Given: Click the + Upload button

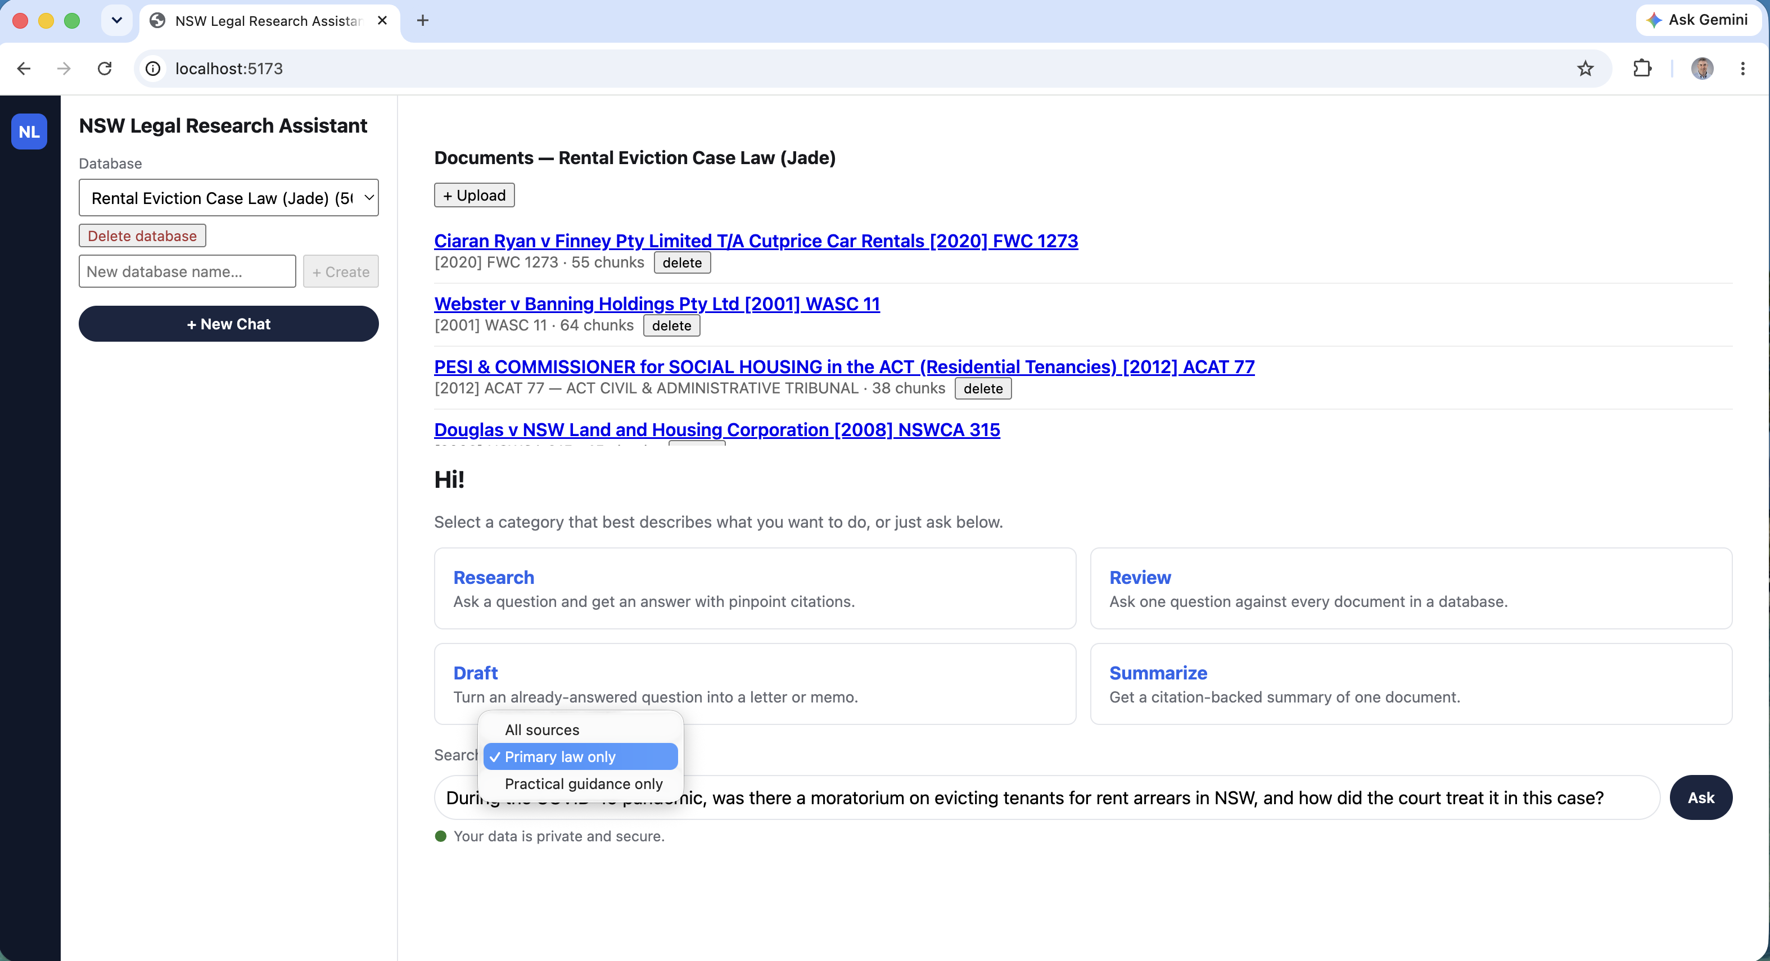Looking at the screenshot, I should click(x=474, y=195).
